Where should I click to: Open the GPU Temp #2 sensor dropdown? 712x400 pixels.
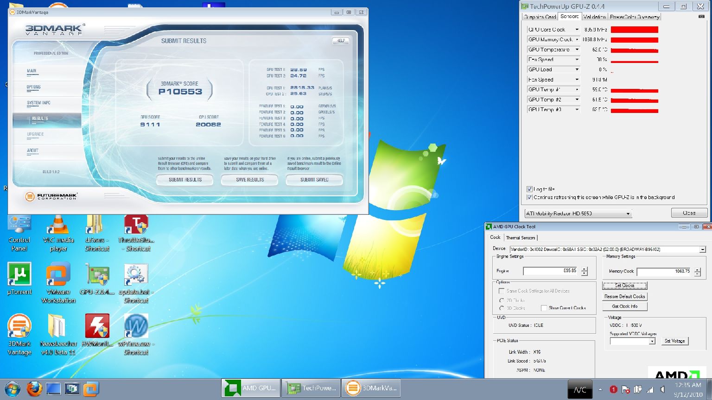click(x=577, y=100)
